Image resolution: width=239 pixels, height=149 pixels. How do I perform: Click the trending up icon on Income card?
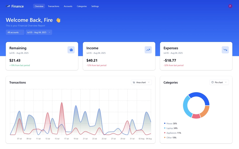pos(148,50)
